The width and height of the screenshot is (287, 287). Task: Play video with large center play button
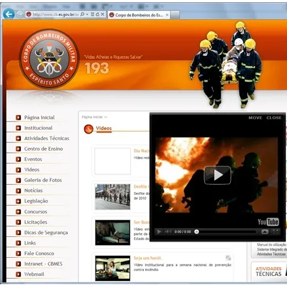click(217, 175)
